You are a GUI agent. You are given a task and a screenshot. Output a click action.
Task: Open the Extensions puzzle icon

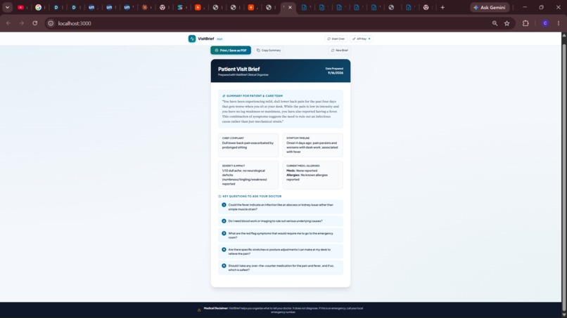click(x=525, y=23)
